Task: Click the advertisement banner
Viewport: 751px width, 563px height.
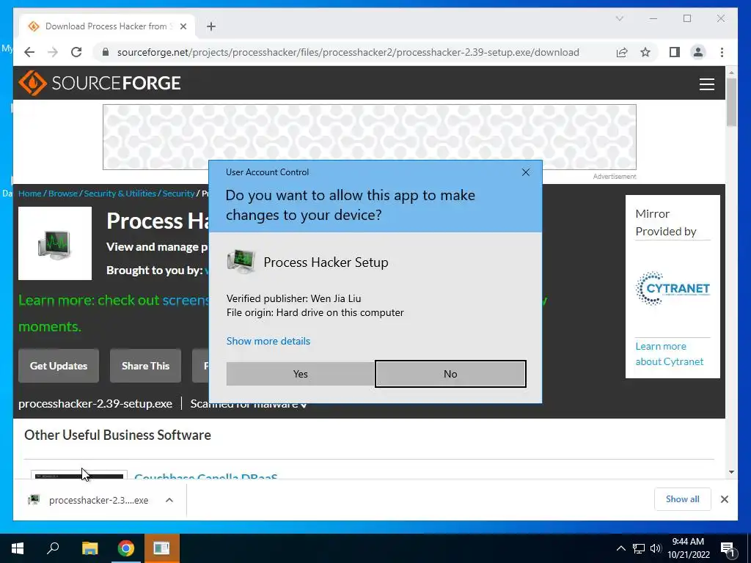Action: 370,137
